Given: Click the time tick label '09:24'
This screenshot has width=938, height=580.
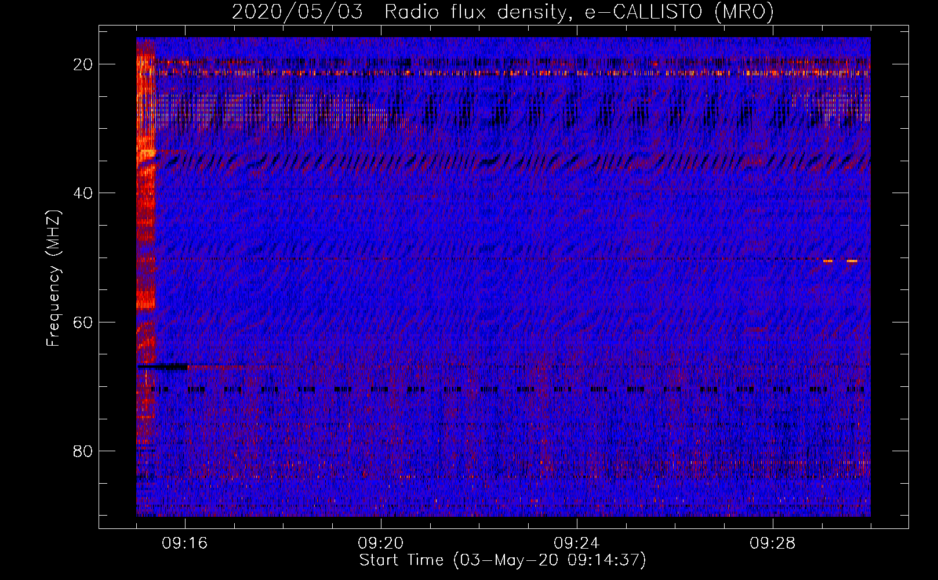Looking at the screenshot, I should point(577,543).
